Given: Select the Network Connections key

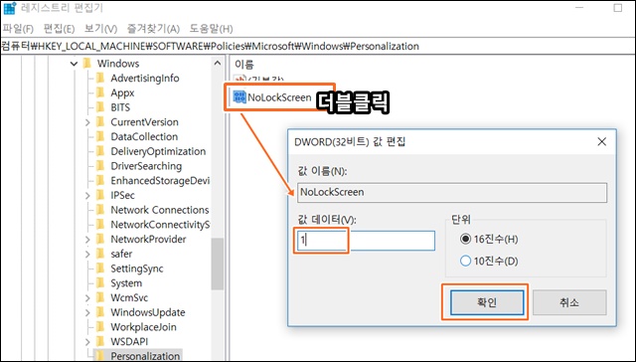Looking at the screenshot, I should (160, 210).
